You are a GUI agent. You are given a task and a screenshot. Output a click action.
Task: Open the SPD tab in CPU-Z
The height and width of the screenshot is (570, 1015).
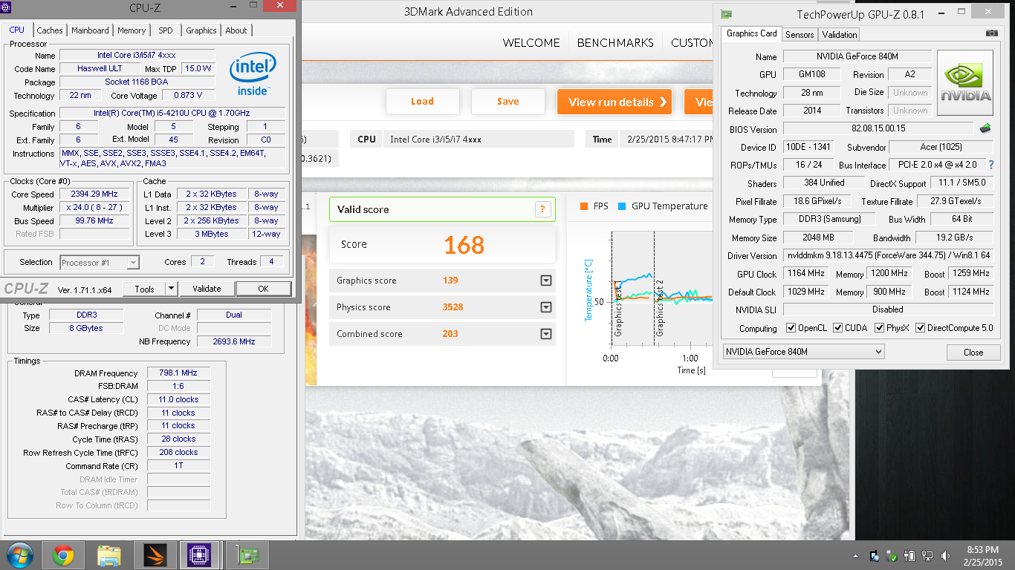click(166, 30)
